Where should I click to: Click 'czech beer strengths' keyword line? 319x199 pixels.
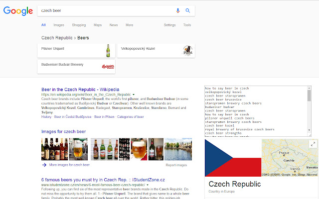(223, 133)
